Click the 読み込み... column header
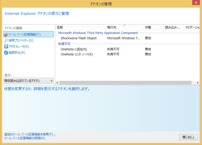This screenshot has height=145, width=202. click(x=174, y=27)
